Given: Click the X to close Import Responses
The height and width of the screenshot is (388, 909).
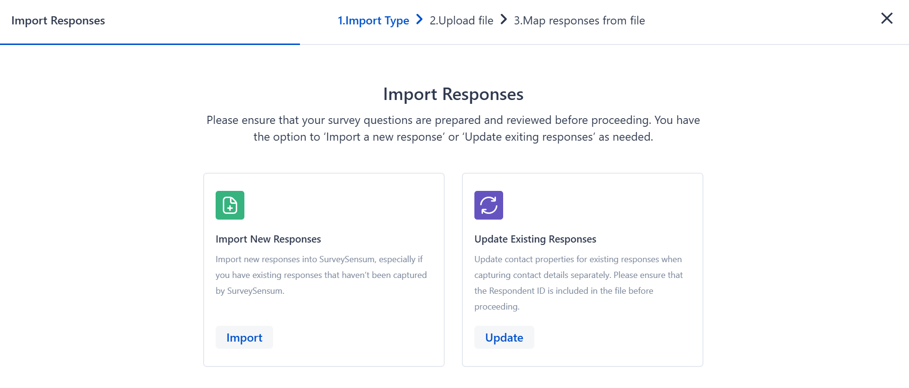Looking at the screenshot, I should pyautogui.click(x=887, y=18).
